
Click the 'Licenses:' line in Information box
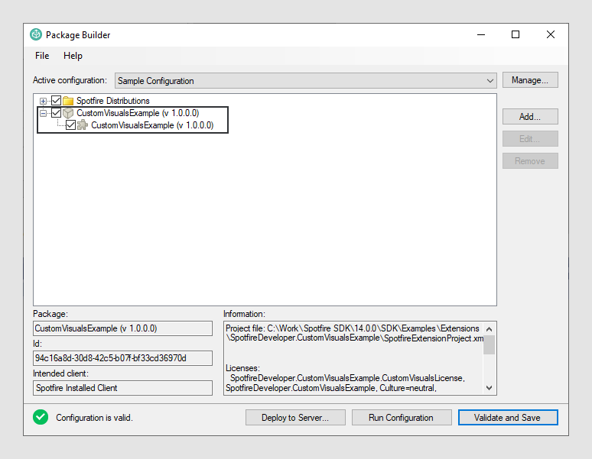[242, 368]
